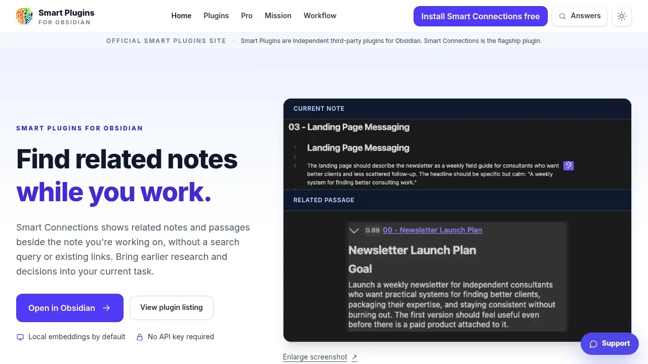Image resolution: width=648 pixels, height=364 pixels.
Task: Click SMART PLUGINS FOR OBSIDIAN eyebrow text
Action: [x=79, y=128]
